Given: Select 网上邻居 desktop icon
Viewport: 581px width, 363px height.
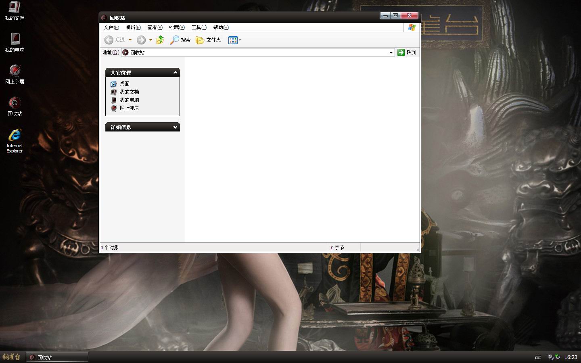Looking at the screenshot, I should click(x=15, y=74).
